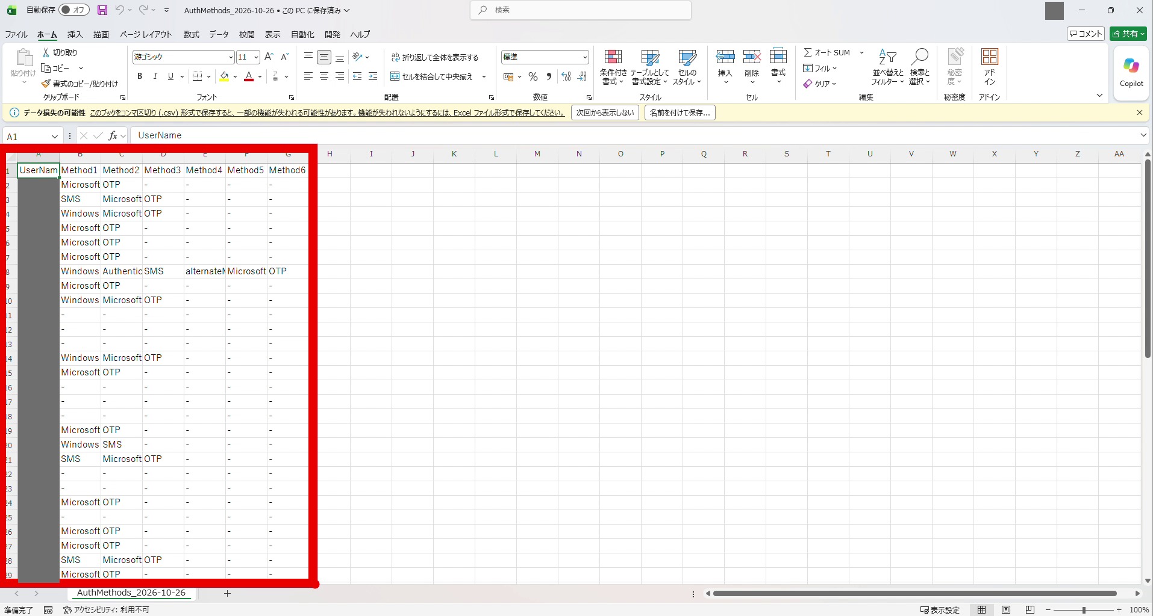Open the 数式 ribbon tab
The height and width of the screenshot is (616, 1153).
point(192,34)
